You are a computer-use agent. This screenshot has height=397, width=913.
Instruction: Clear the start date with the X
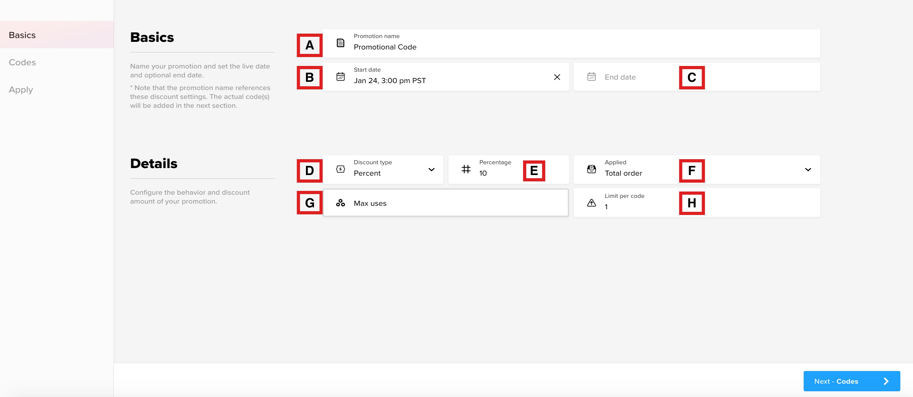[x=557, y=77]
